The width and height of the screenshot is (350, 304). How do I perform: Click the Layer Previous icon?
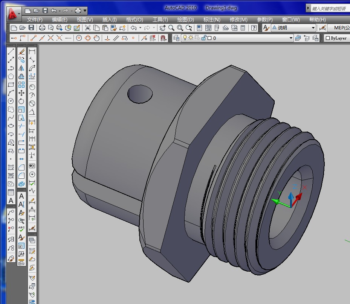click(x=307, y=38)
